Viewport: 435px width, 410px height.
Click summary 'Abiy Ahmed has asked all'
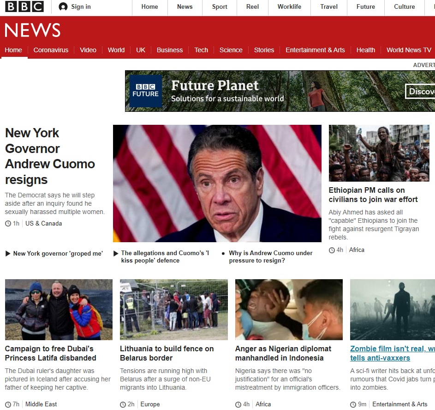(x=366, y=212)
